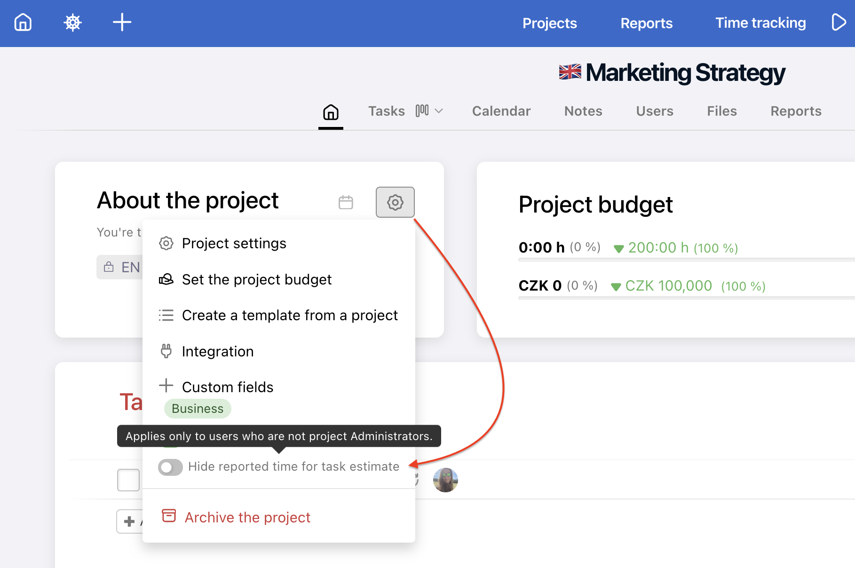
Task: Open Time tracking in top navigation
Action: coord(760,23)
